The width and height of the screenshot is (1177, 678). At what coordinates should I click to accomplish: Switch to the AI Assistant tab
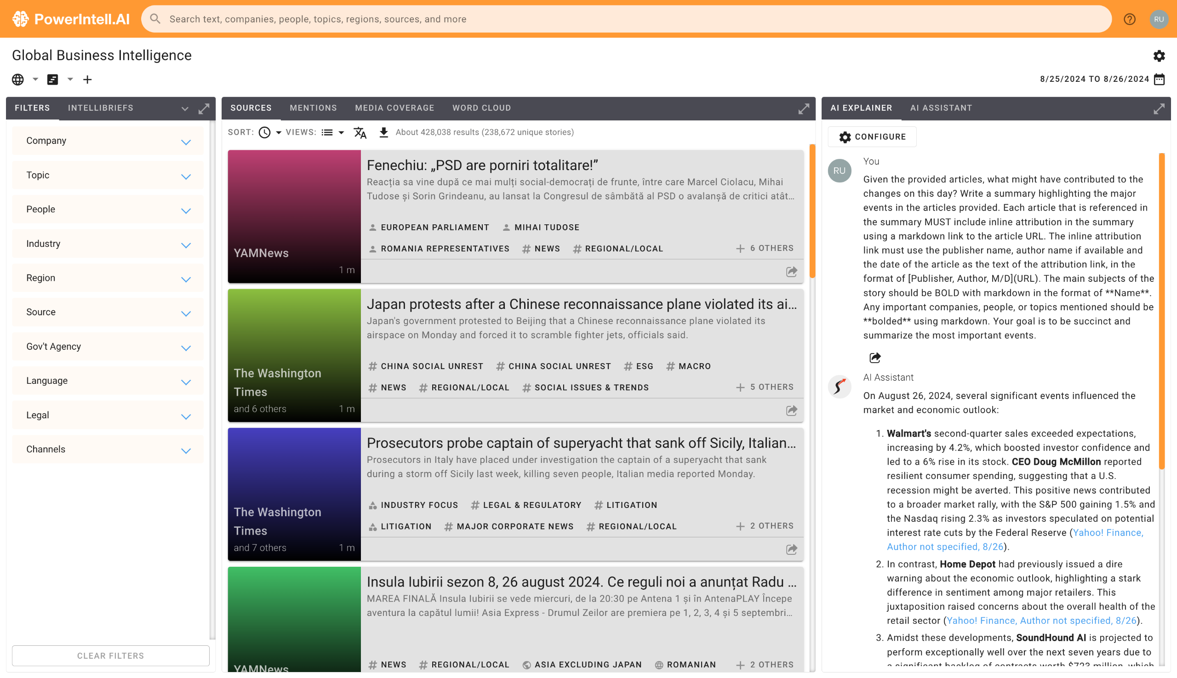pyautogui.click(x=941, y=108)
